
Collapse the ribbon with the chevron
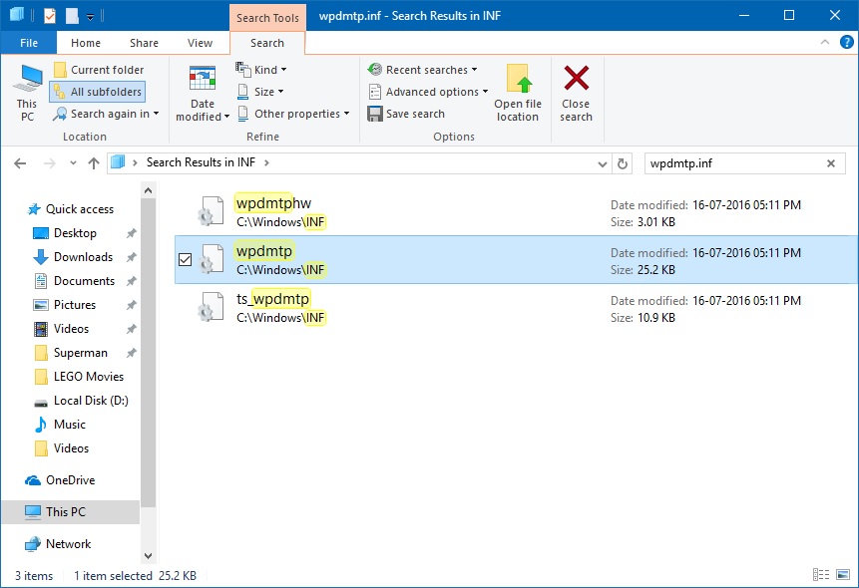(x=824, y=42)
